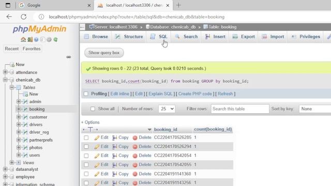Expand the + Options link
The height and width of the screenshot is (186, 331).
(x=91, y=122)
